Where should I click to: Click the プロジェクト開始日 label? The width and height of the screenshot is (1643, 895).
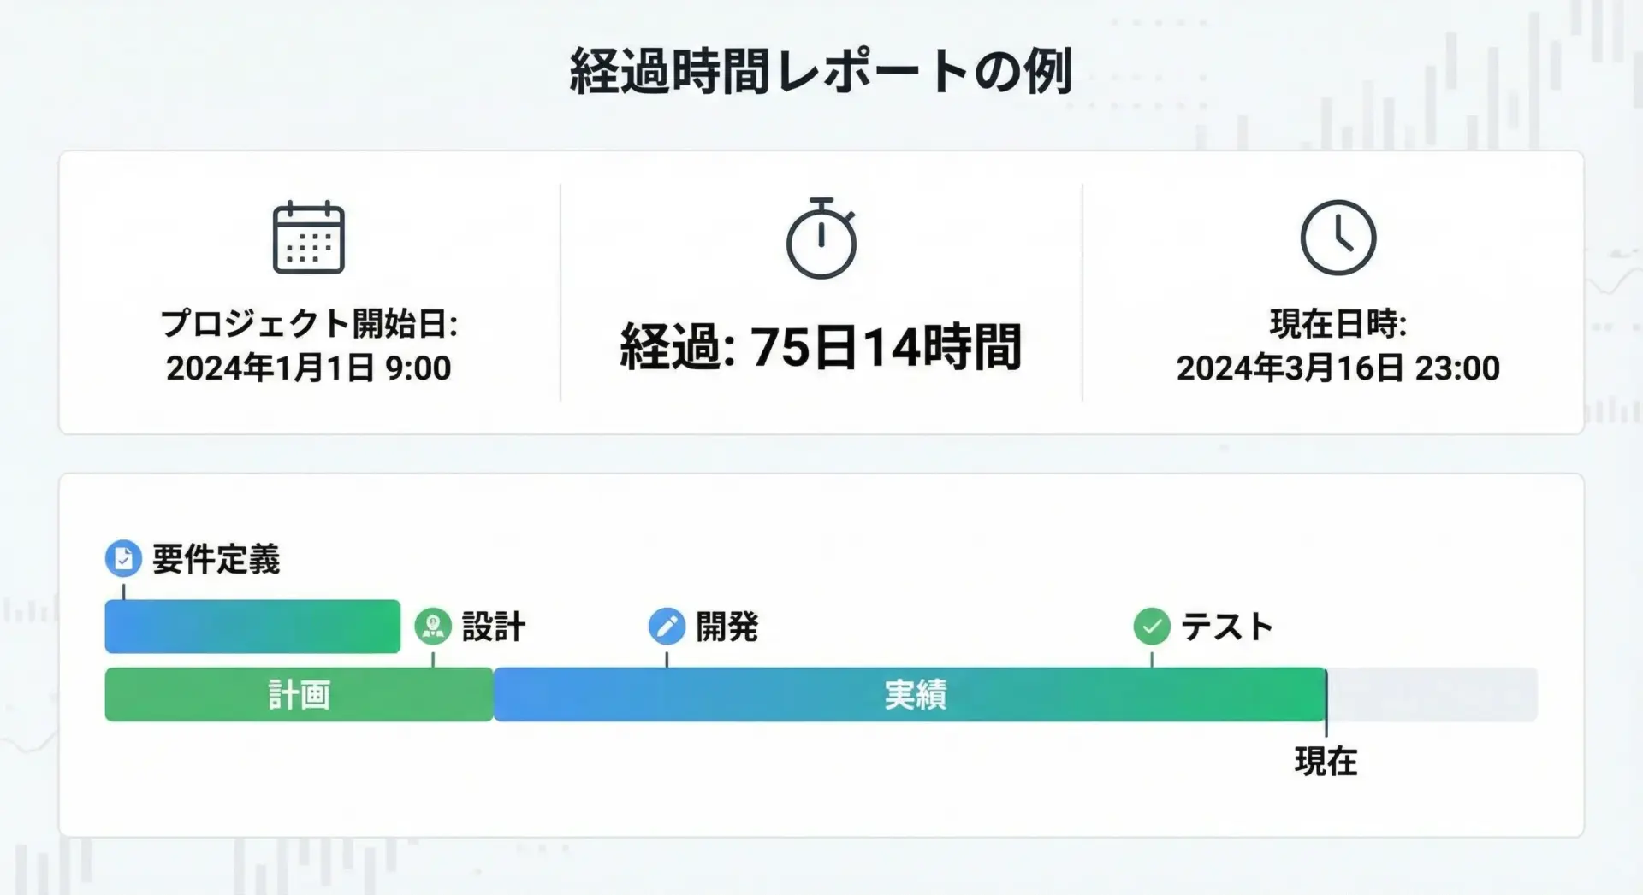tap(309, 323)
